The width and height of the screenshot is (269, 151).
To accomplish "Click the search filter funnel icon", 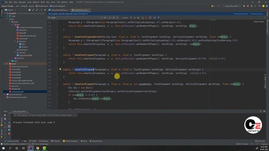I will tap(158, 18).
